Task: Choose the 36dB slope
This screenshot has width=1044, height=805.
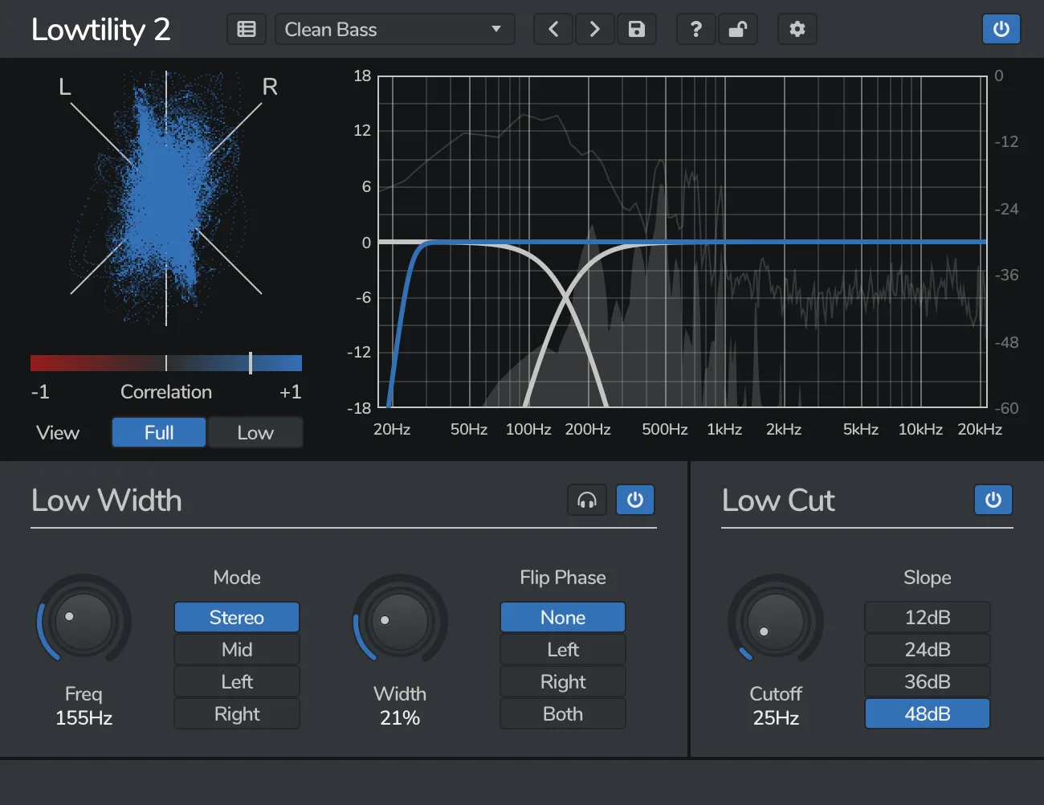Action: pos(928,681)
